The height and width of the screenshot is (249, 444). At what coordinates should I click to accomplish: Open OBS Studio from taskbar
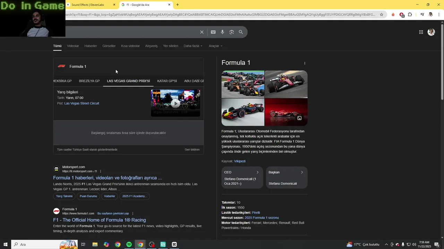152,245
